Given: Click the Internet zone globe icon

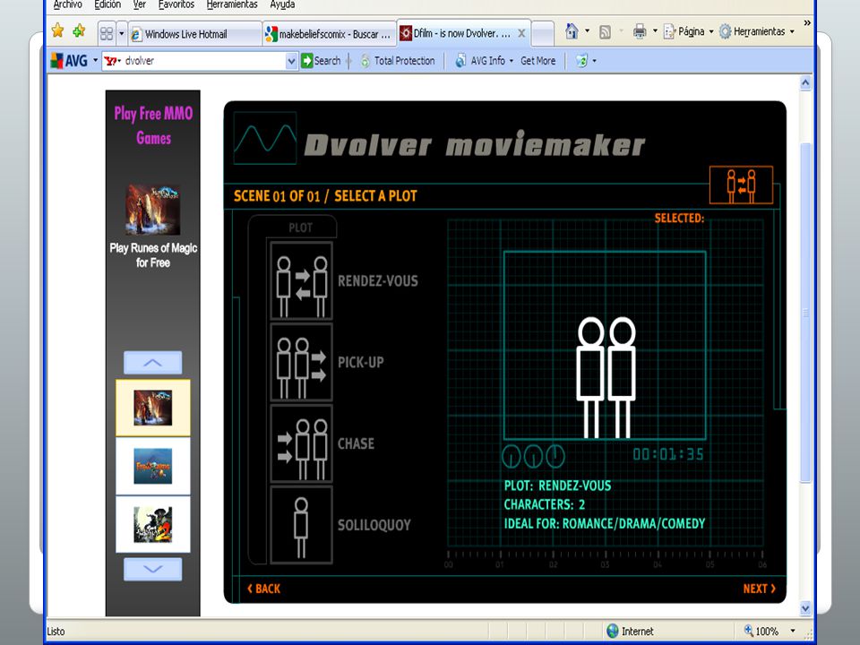Looking at the screenshot, I should 613,631.
